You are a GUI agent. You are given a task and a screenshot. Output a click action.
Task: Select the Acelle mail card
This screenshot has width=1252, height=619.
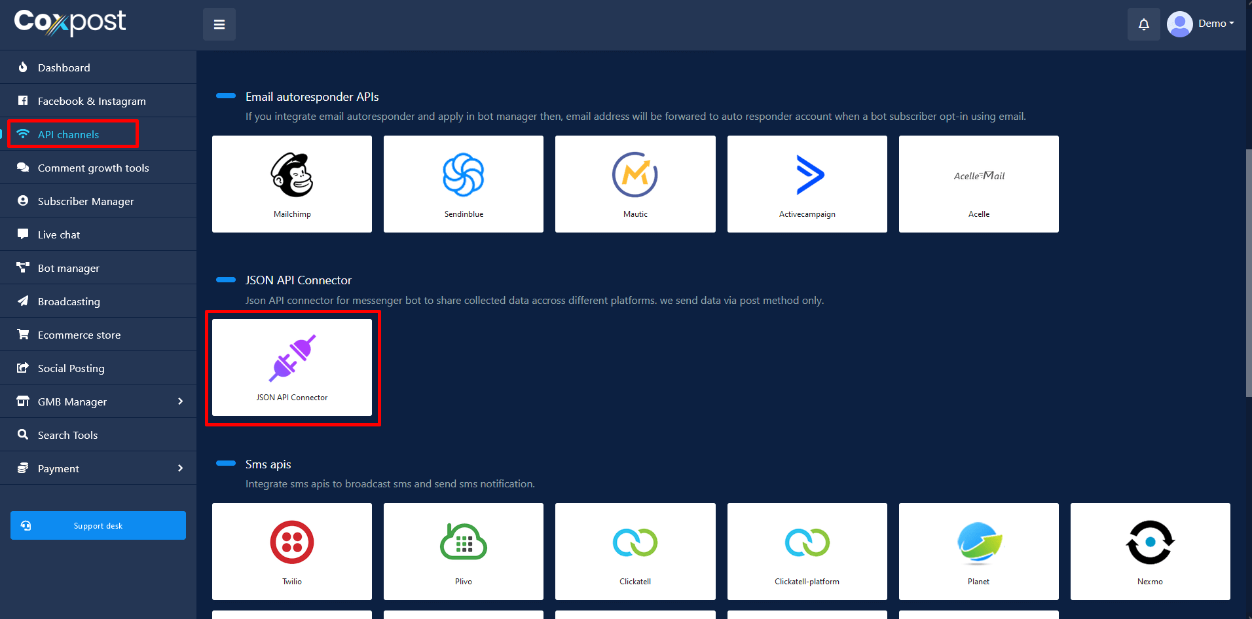tap(978, 184)
